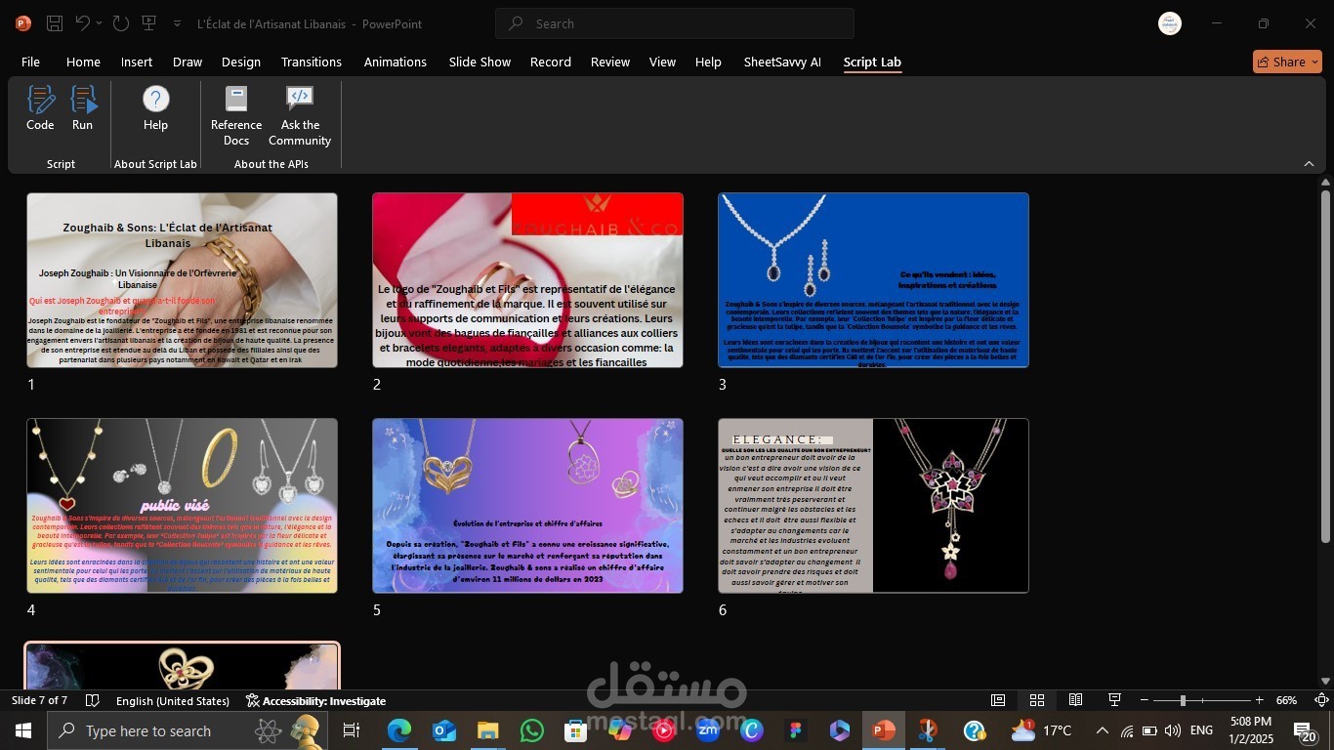Click the zoom out minus button
This screenshot has width=1334, height=750.
tap(1145, 701)
